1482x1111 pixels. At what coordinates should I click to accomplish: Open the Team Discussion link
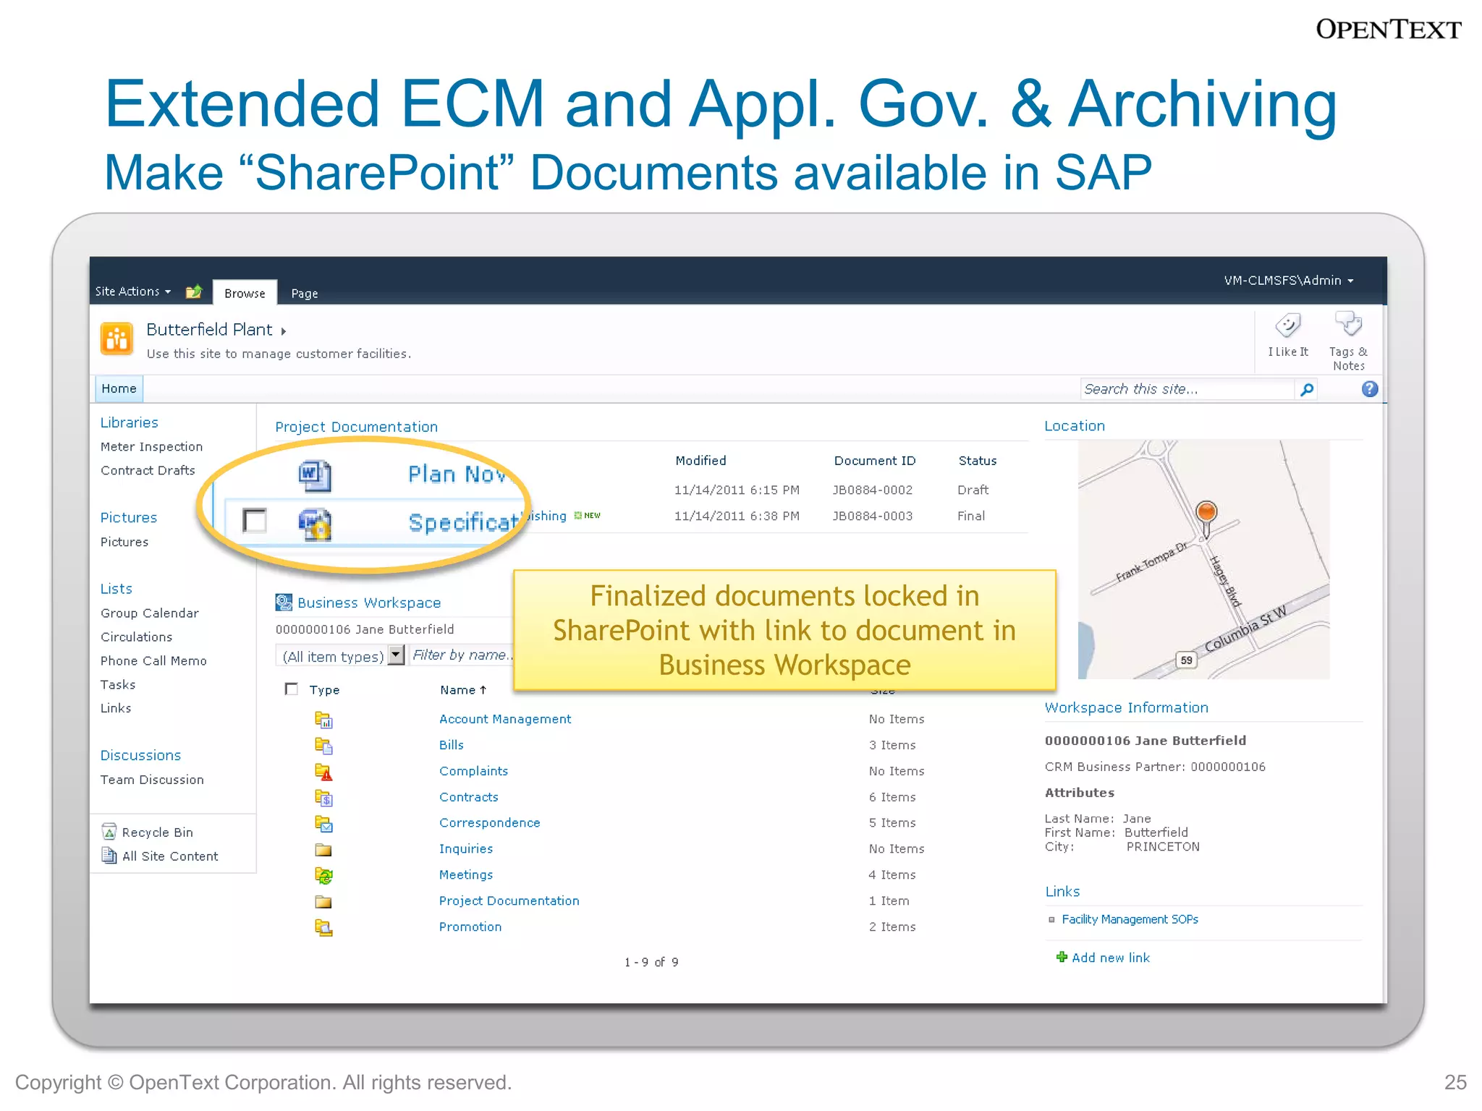(152, 780)
